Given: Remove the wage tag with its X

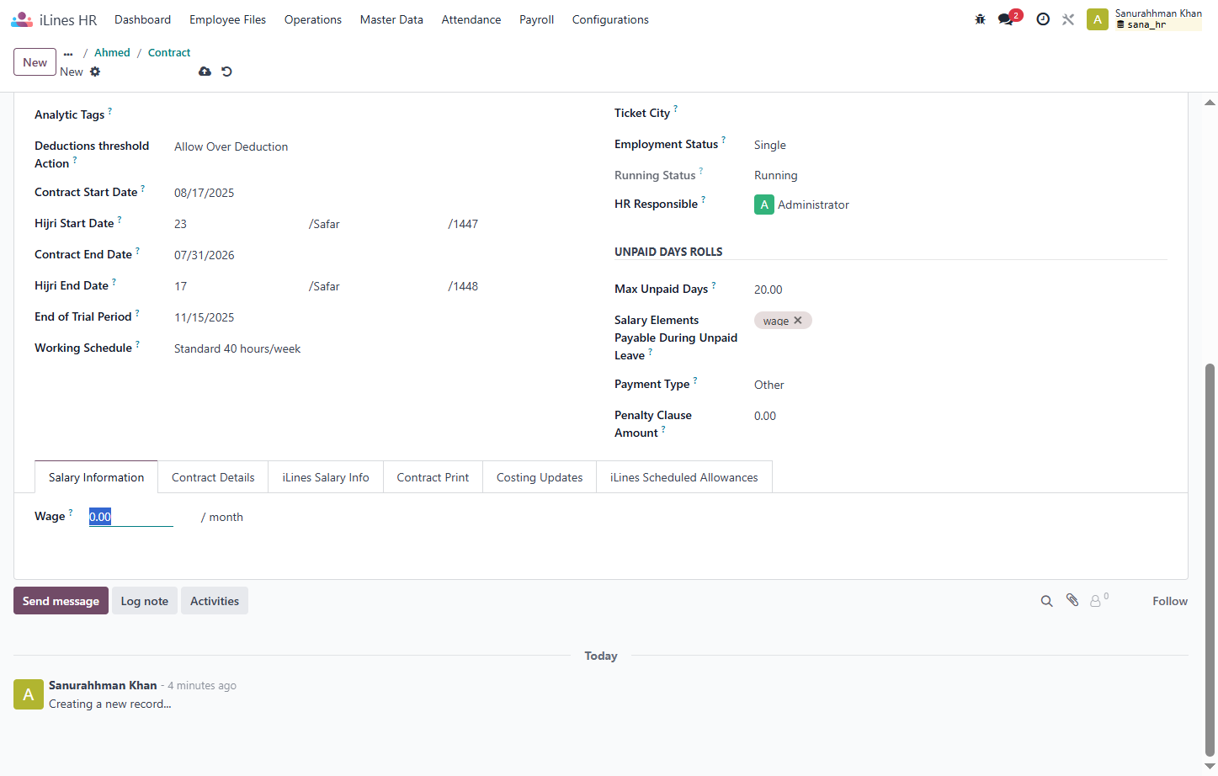Looking at the screenshot, I should (x=798, y=321).
